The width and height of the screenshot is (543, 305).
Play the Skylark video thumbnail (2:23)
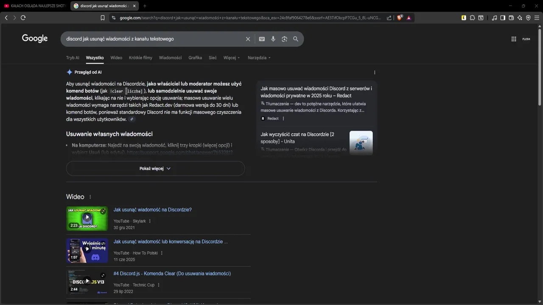point(87,219)
